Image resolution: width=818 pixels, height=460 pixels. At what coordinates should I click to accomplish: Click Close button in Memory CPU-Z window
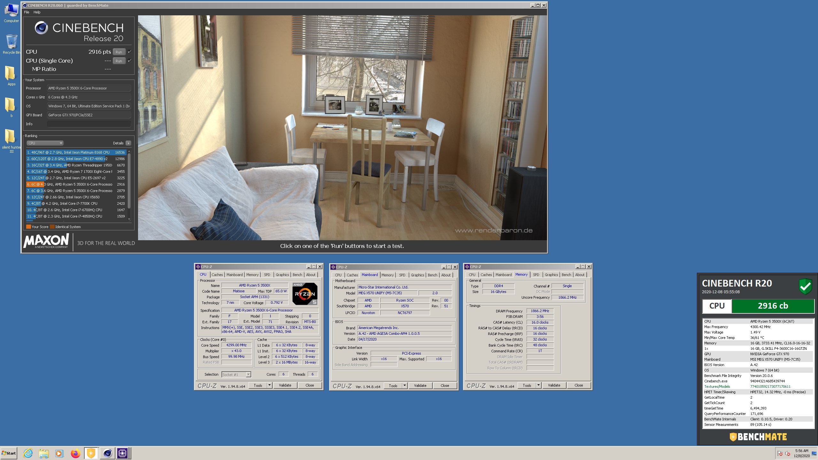click(x=579, y=385)
